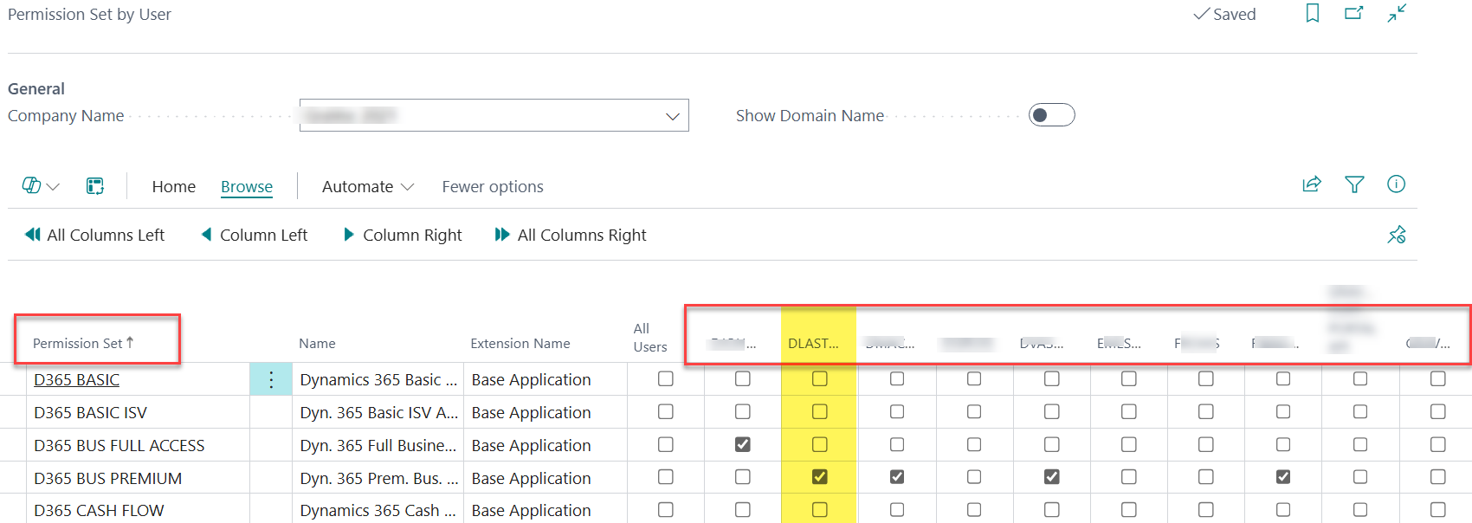Viewport: 1472px width, 523px height.
Task: Click the All Users column header
Action: click(649, 338)
